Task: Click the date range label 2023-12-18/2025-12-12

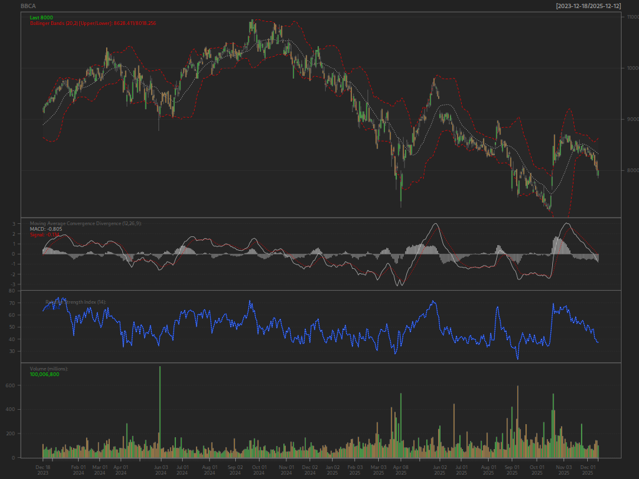Action: click(x=588, y=6)
